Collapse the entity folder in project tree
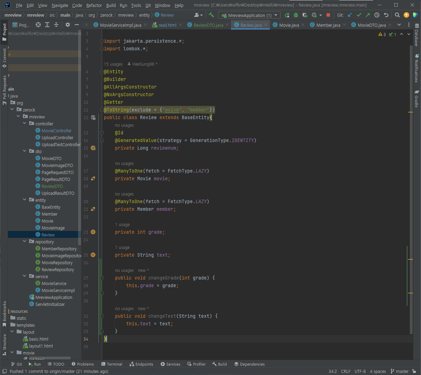421x375 pixels. [25, 200]
